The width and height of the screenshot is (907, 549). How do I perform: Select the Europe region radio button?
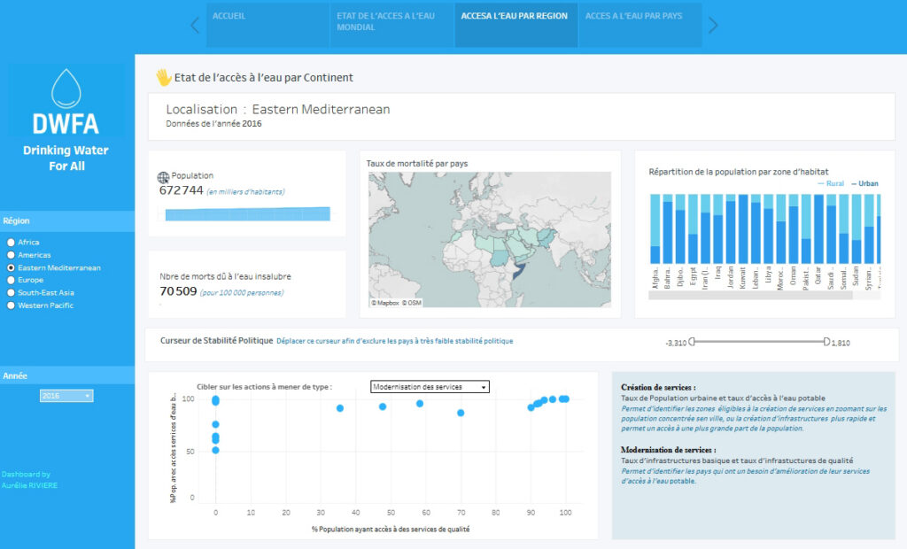tap(9, 280)
